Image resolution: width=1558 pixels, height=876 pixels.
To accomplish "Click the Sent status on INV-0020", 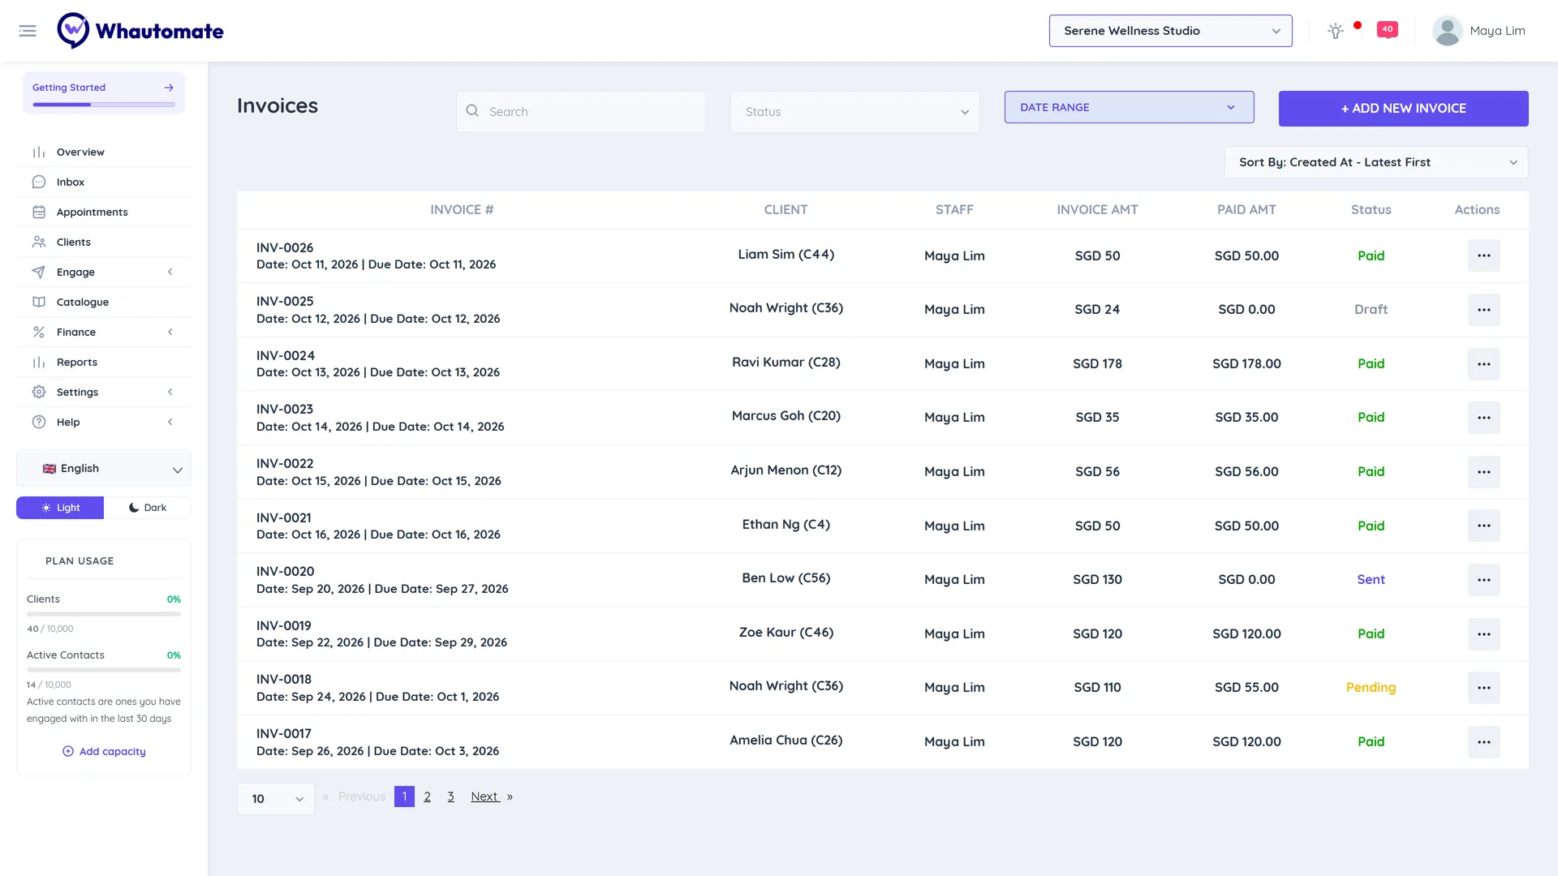I will point(1371,580).
